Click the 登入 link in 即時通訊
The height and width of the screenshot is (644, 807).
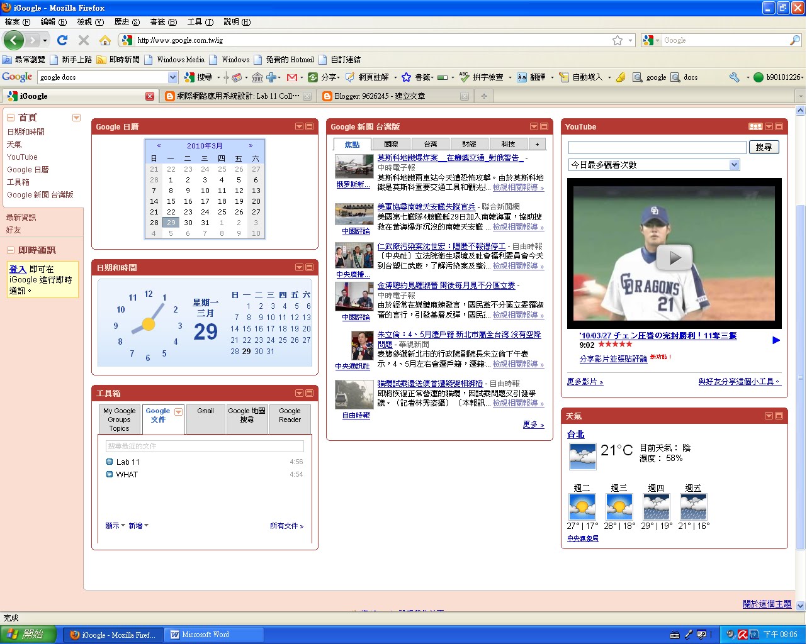[x=18, y=269]
